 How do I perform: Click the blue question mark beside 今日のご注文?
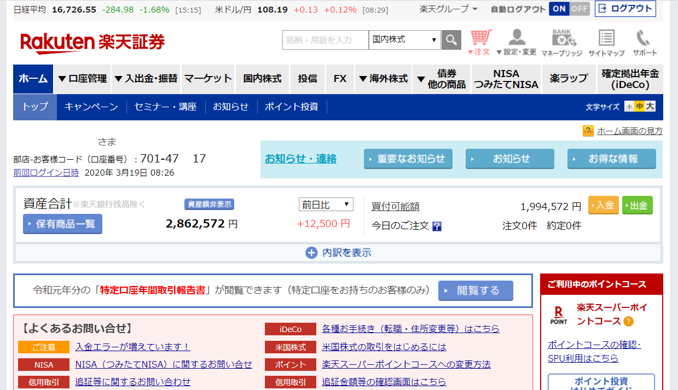(x=437, y=226)
